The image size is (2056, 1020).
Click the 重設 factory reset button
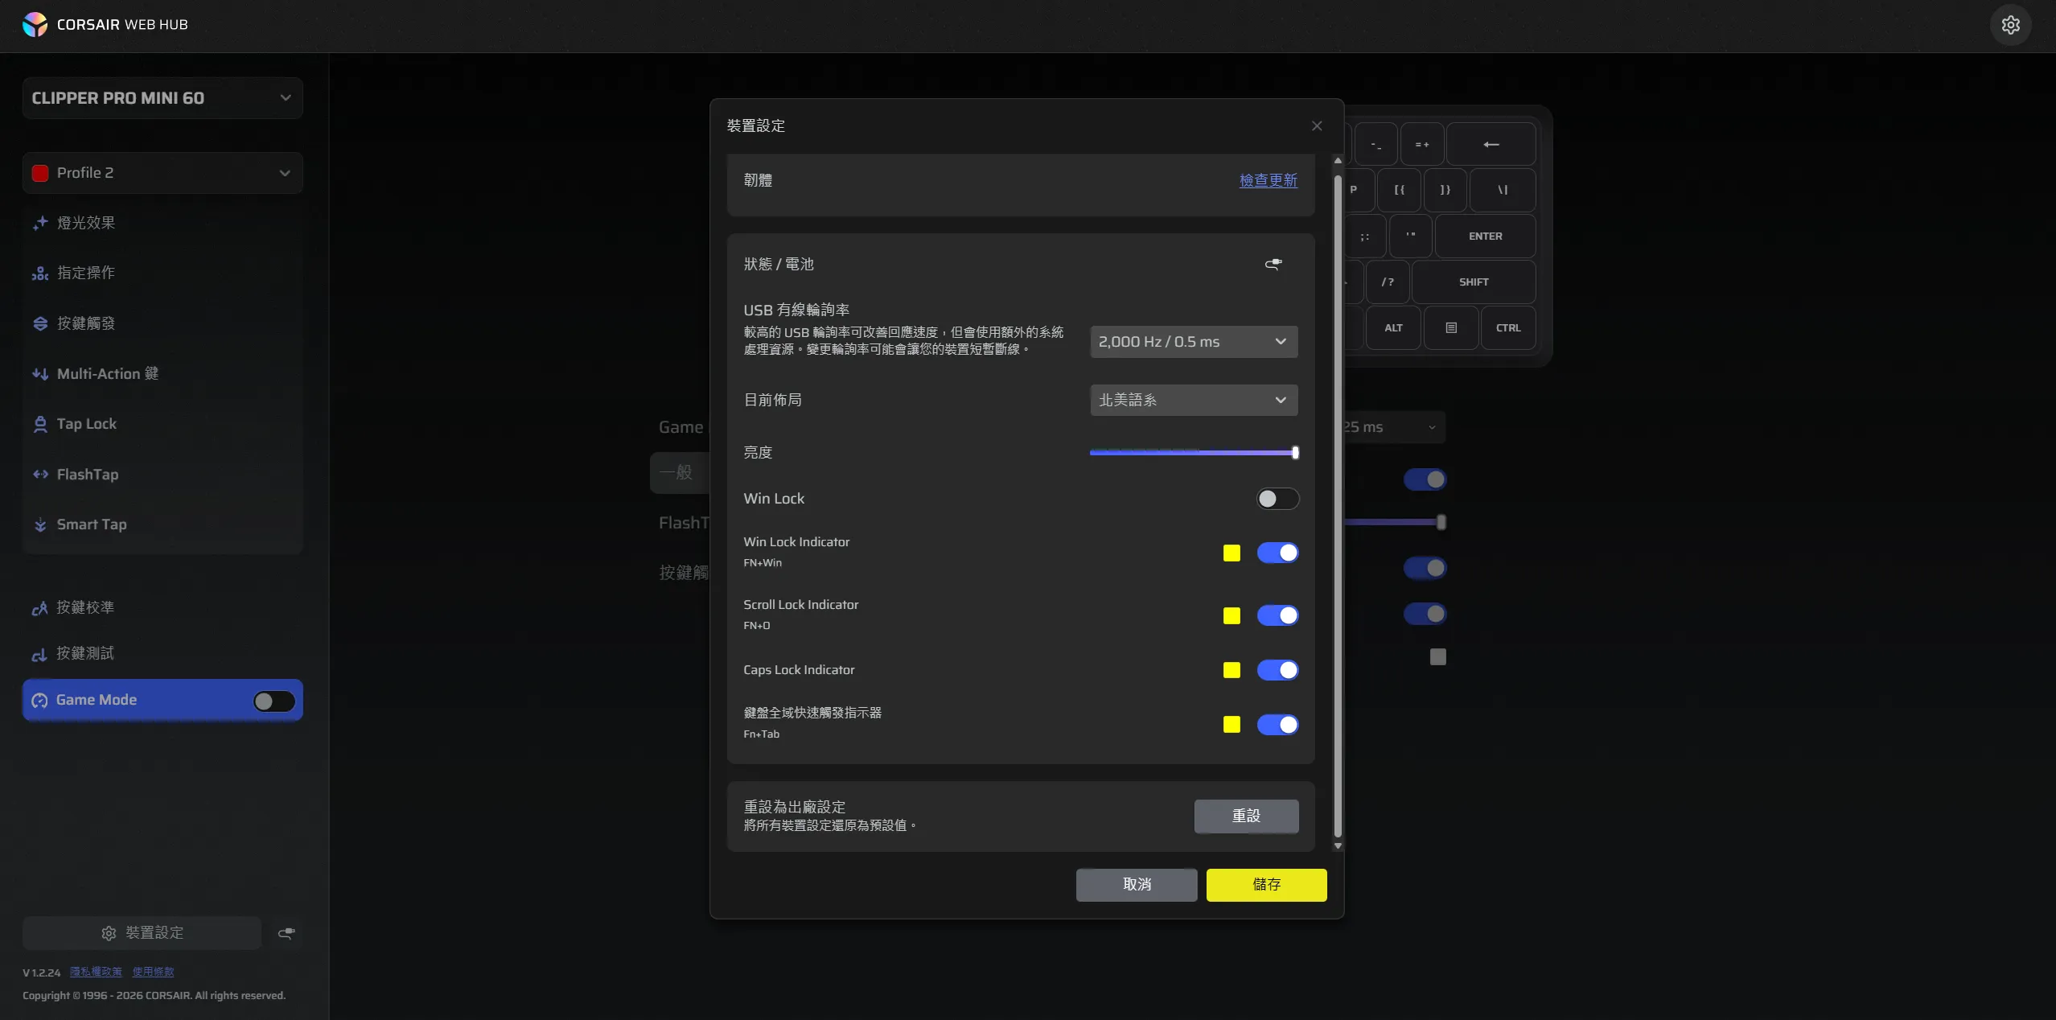click(1246, 816)
